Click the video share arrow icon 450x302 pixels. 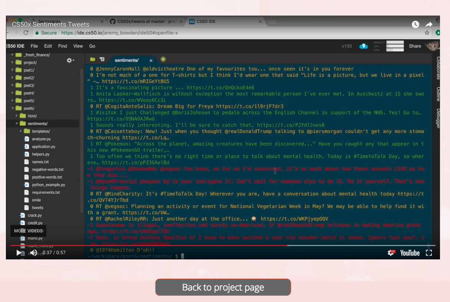tap(429, 24)
